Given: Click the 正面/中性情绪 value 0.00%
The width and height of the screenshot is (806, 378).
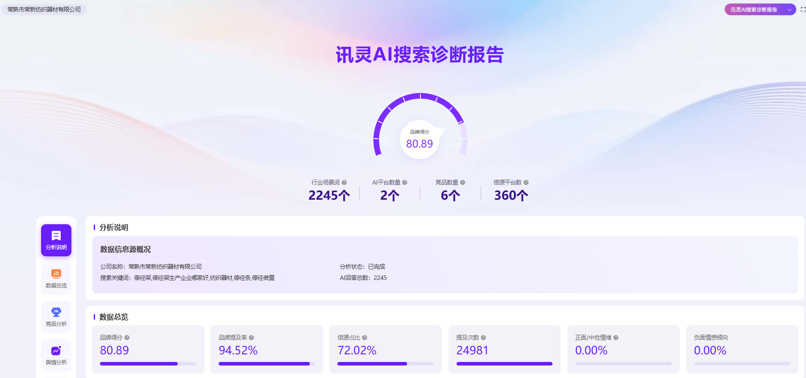Looking at the screenshot, I should (591, 350).
